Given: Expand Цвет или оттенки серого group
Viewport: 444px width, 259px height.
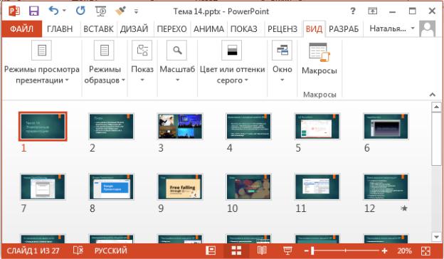Looking at the screenshot, I should coord(232,63).
